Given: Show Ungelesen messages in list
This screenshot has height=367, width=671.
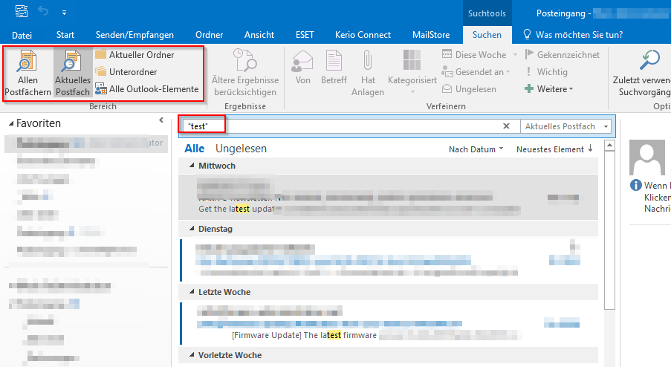Looking at the screenshot, I should (x=241, y=149).
